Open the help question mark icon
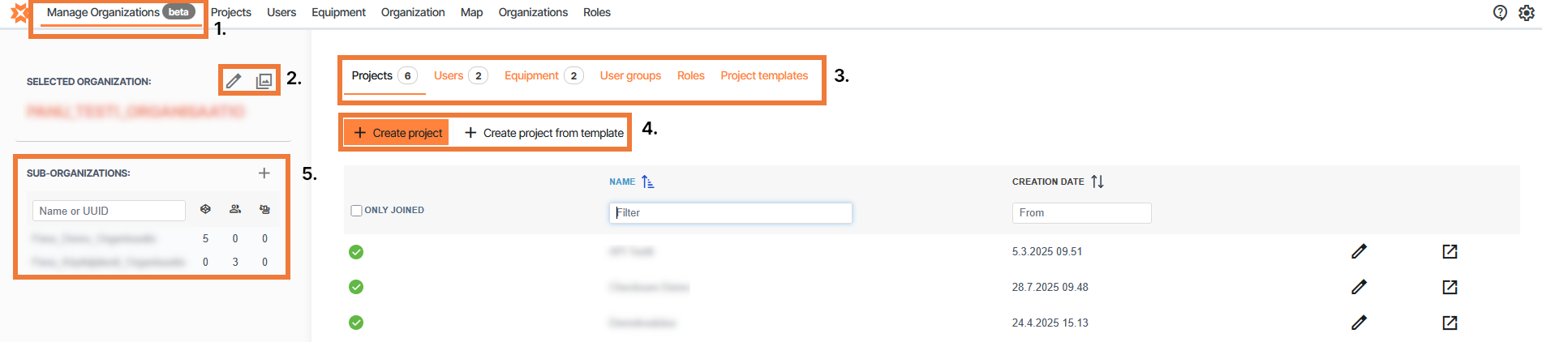The width and height of the screenshot is (1542, 342). click(1500, 12)
